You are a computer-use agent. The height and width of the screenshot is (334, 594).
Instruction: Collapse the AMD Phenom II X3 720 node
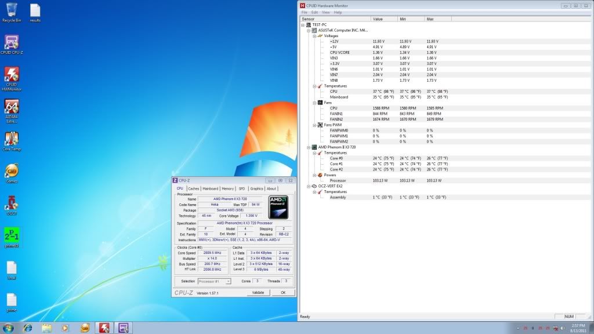[x=309, y=147]
